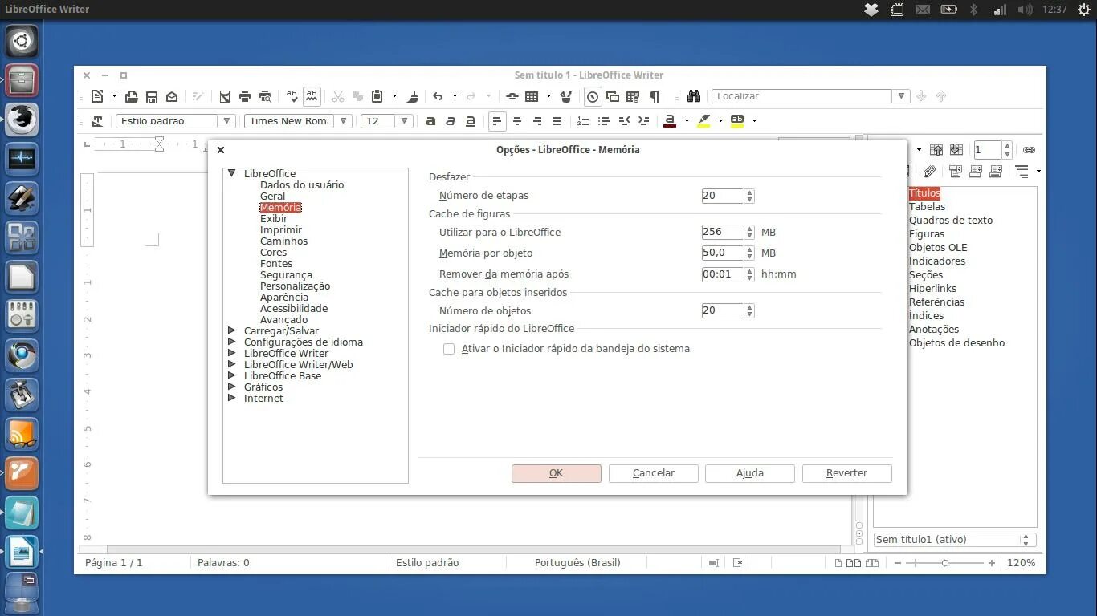The height and width of the screenshot is (616, 1097).
Task: Open the paragraph style Estilo padrão dropdown
Action: [x=227, y=121]
